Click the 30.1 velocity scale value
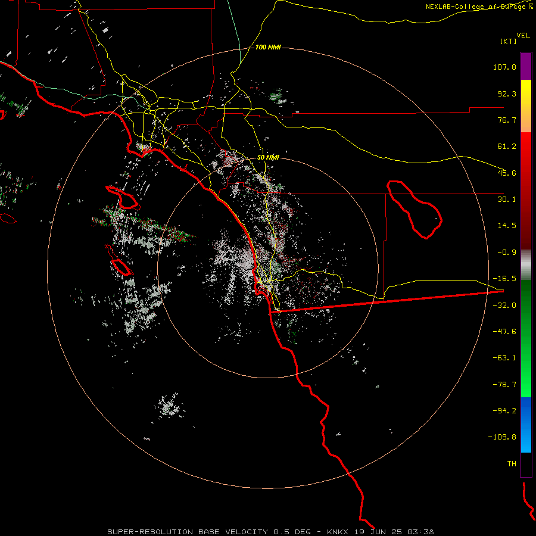 pyautogui.click(x=507, y=200)
